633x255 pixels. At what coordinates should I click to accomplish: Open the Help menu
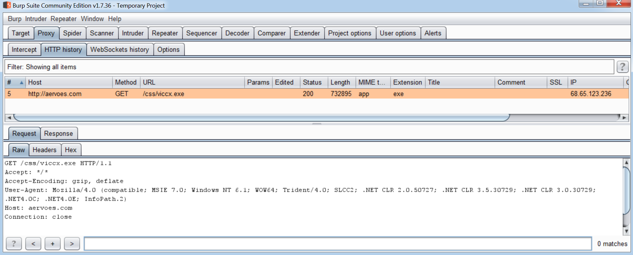(x=115, y=19)
